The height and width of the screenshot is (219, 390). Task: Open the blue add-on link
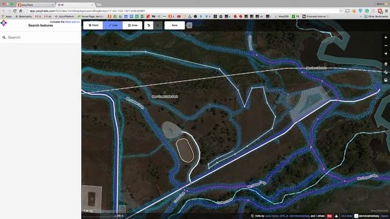coord(73,22)
